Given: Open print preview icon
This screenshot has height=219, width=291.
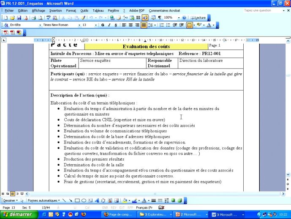Looking at the screenshot, I should point(40,18).
